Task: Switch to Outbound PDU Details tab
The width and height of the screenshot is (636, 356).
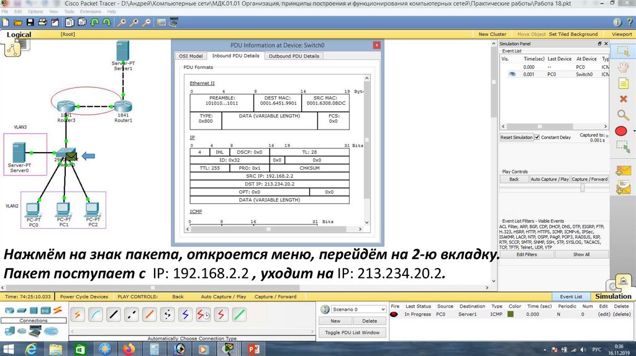Action: click(294, 56)
